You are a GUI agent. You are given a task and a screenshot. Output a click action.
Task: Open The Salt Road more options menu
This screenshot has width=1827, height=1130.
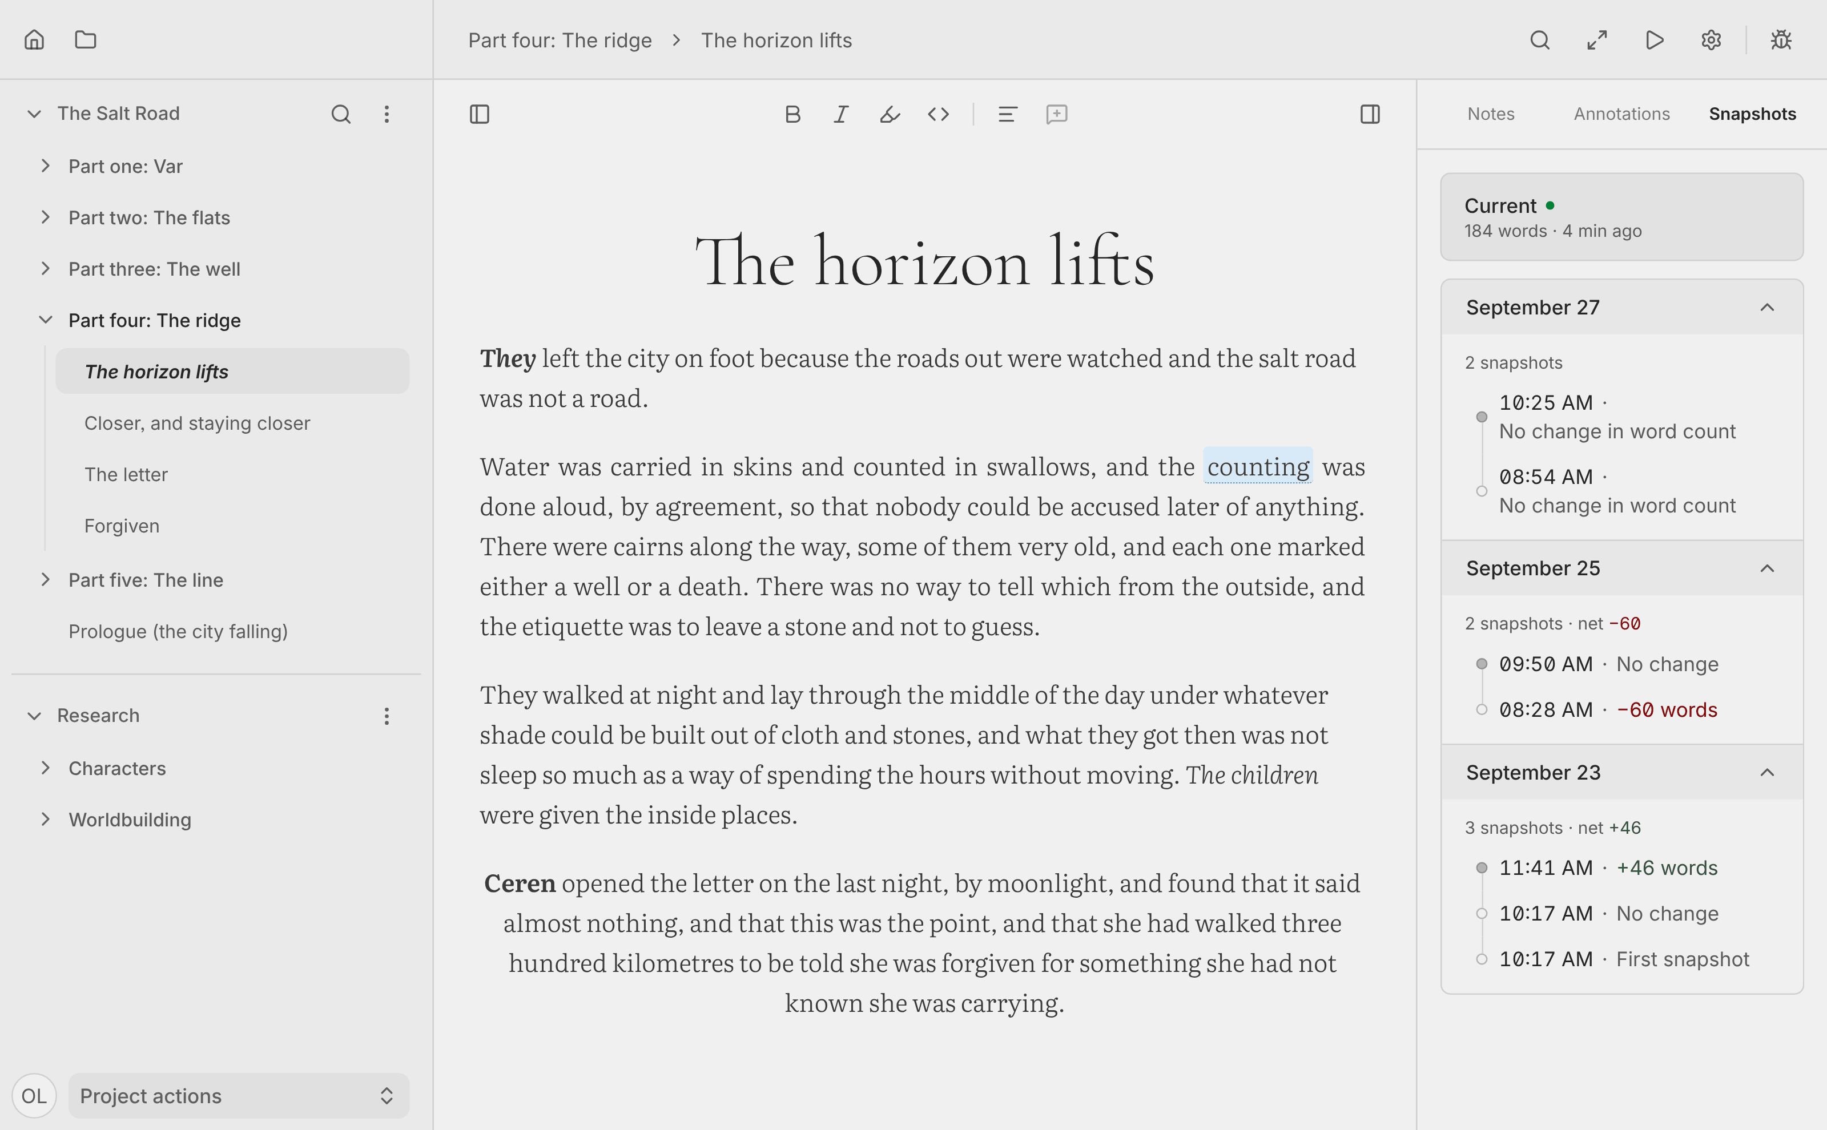point(387,114)
